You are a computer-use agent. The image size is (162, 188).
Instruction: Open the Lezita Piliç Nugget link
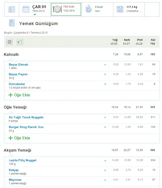pyautogui.click(x=23, y=160)
